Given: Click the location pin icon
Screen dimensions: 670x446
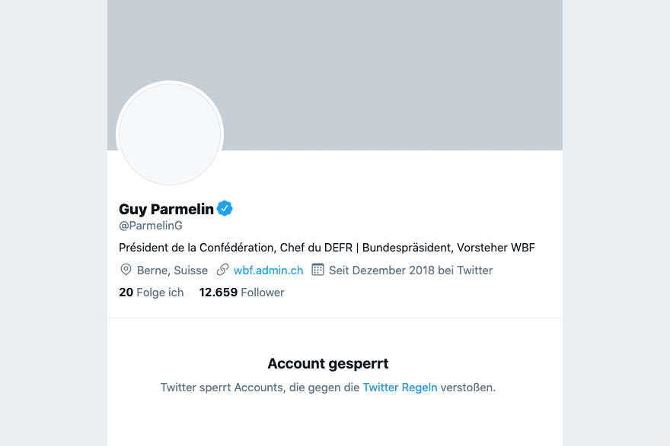Looking at the screenshot, I should point(126,270).
